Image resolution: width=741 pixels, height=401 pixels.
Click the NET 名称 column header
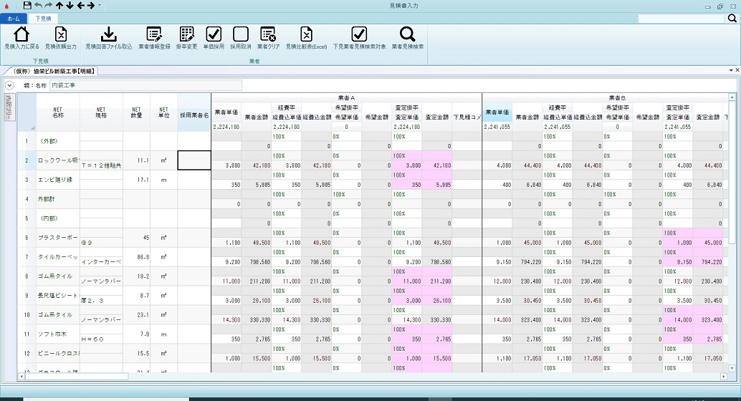[58, 112]
